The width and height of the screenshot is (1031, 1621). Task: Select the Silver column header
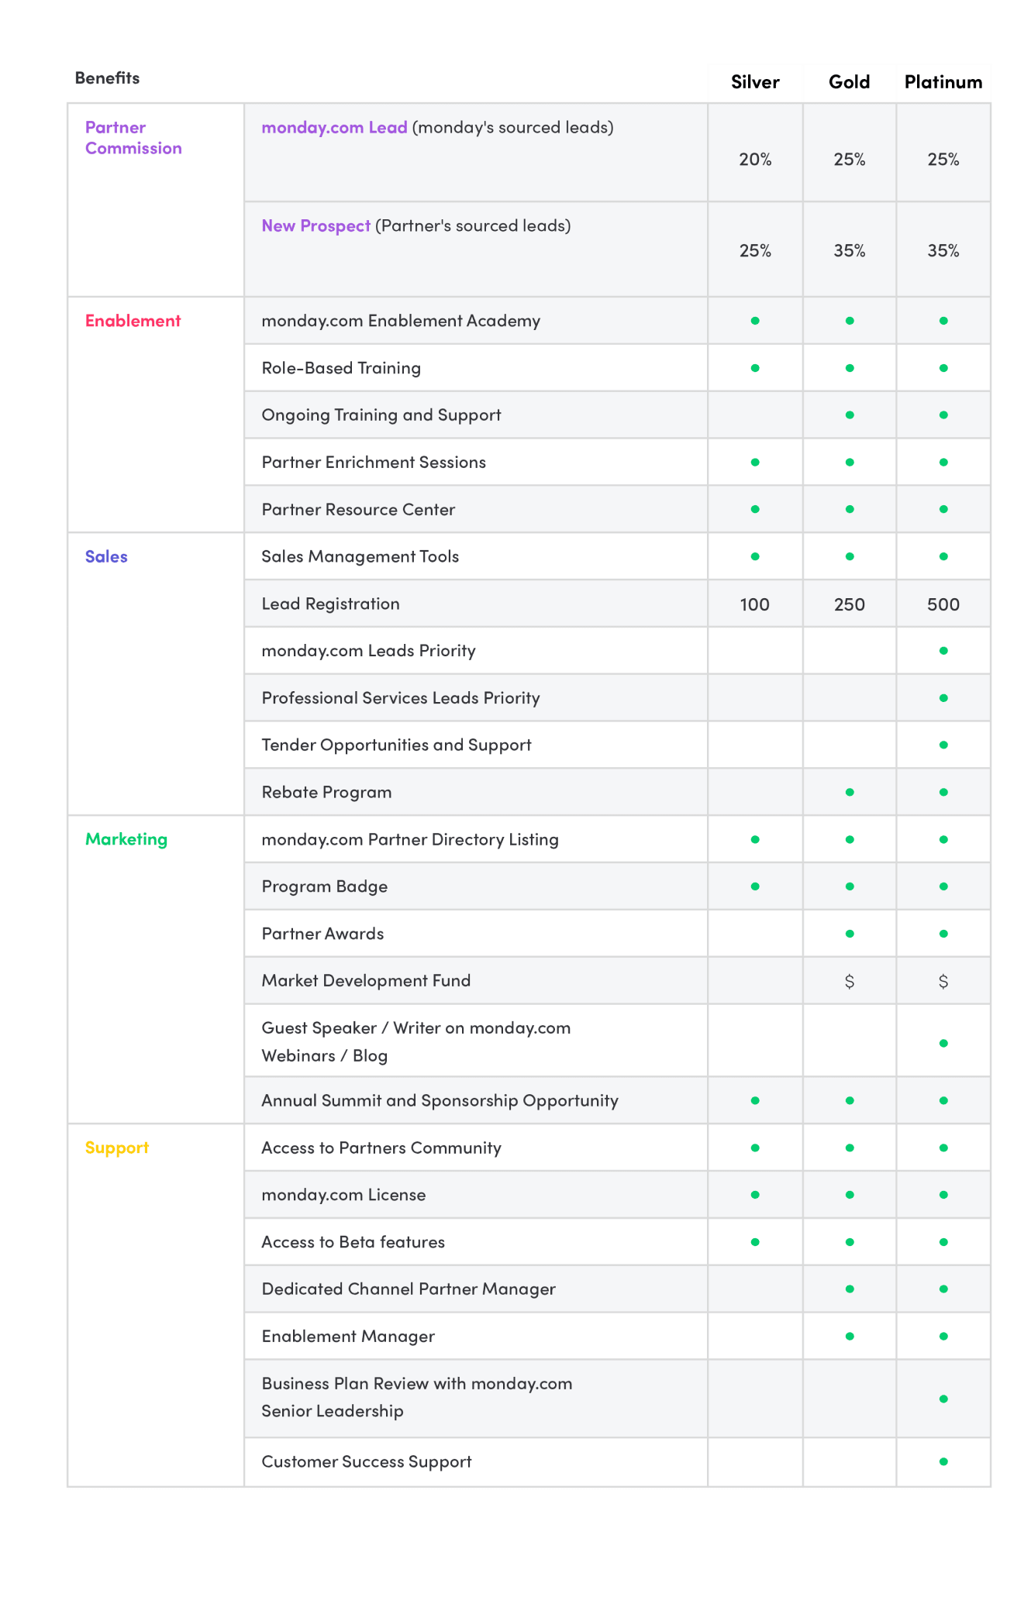click(755, 82)
